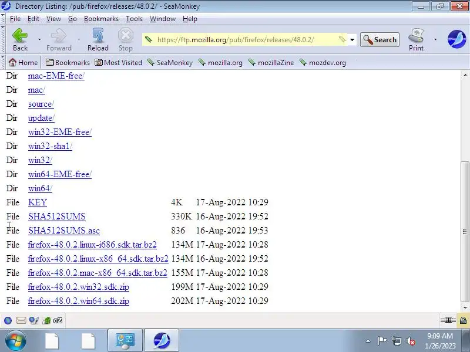Open the Help menu
The width and height of the screenshot is (470, 352).
tap(190, 19)
